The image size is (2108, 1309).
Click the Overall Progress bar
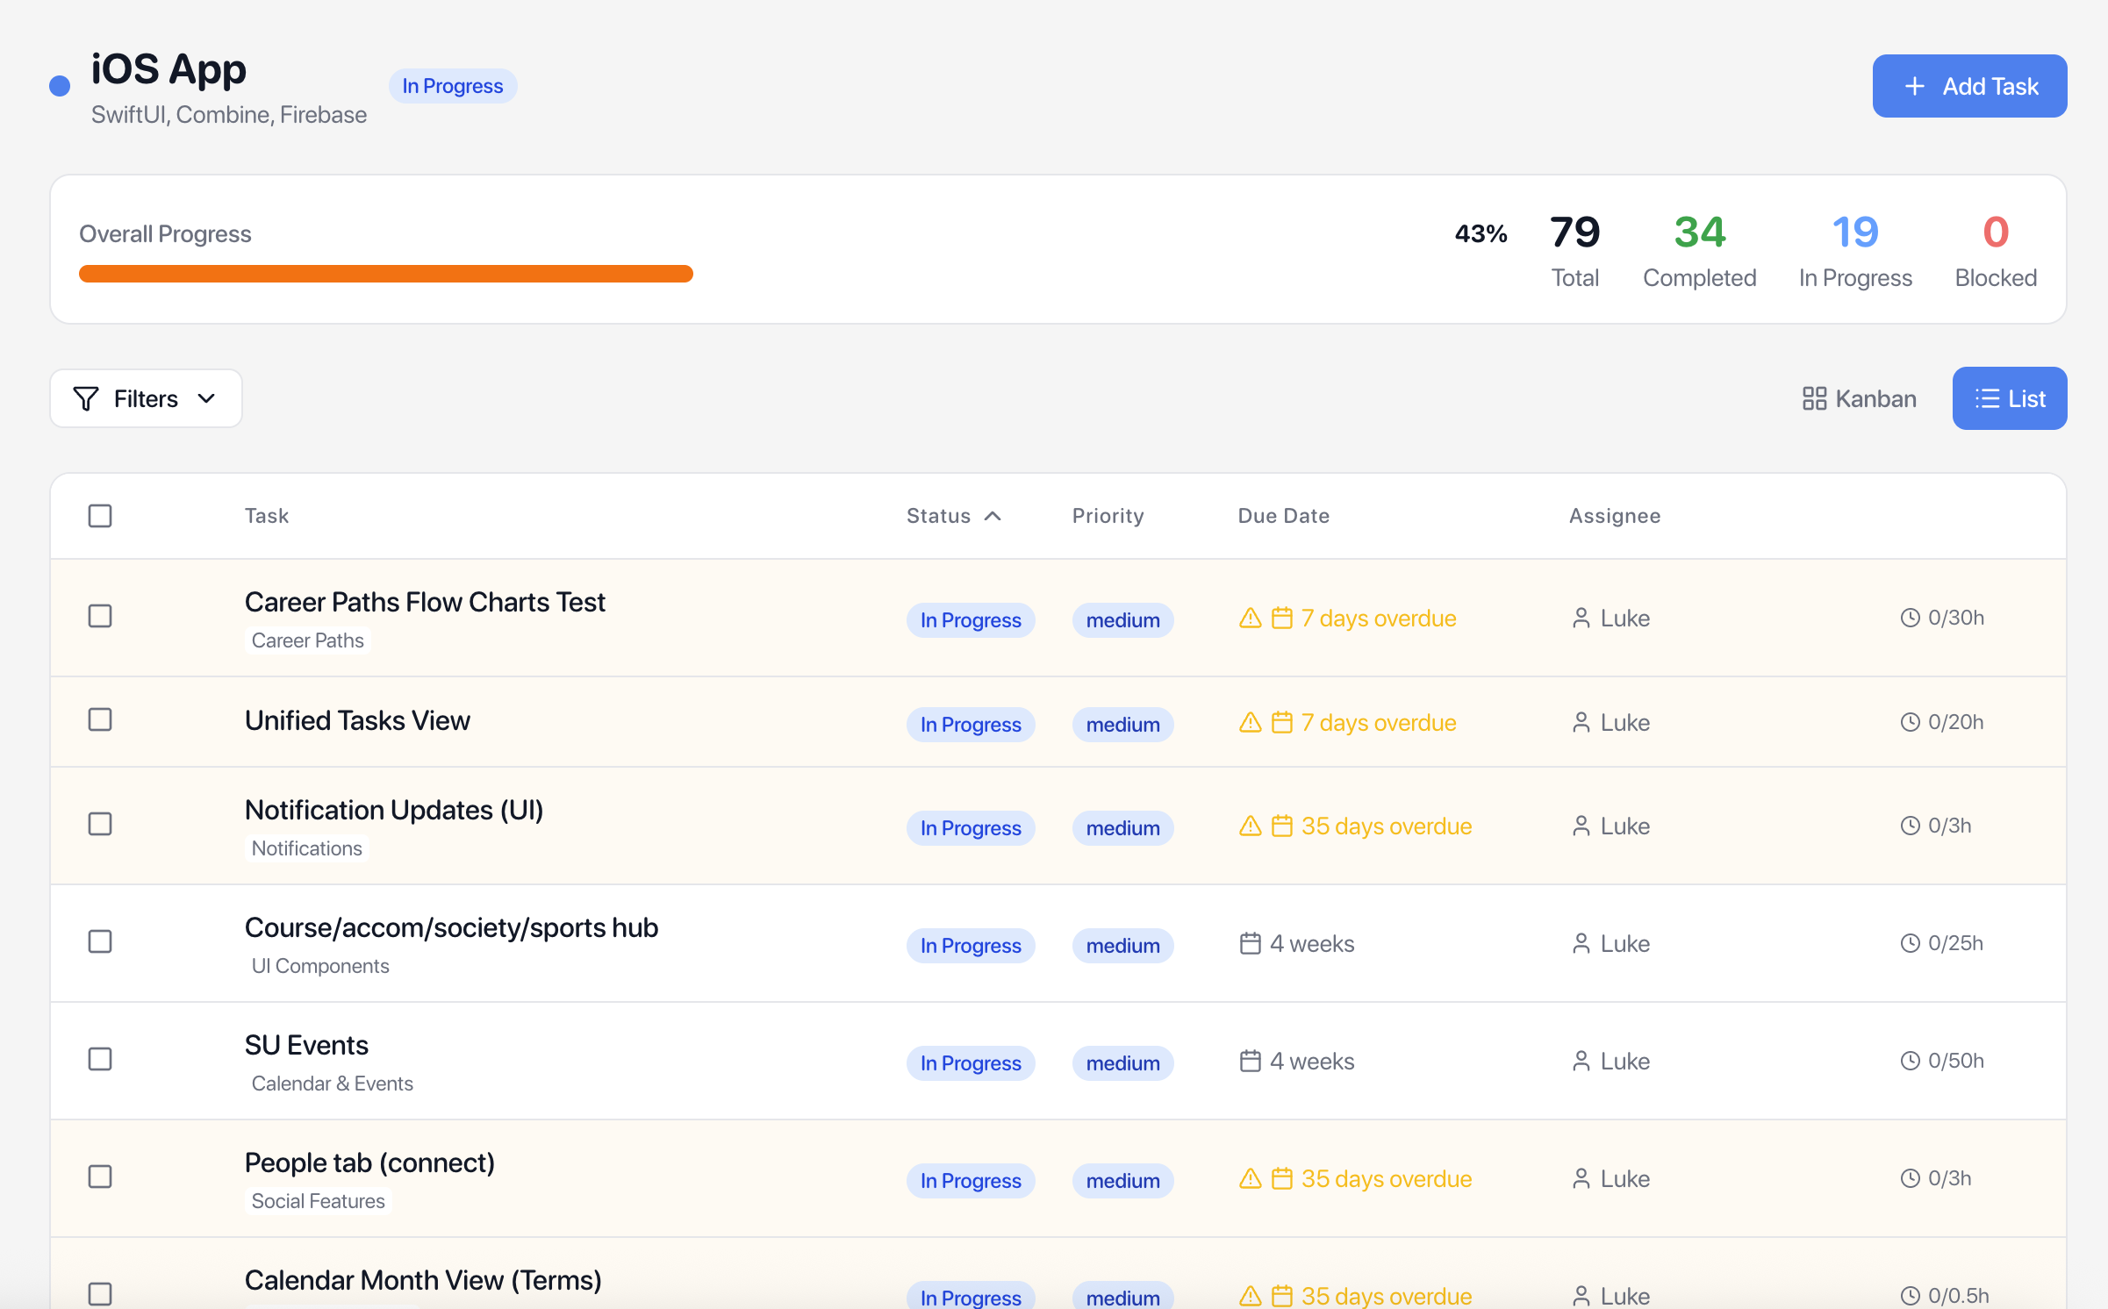coord(386,273)
